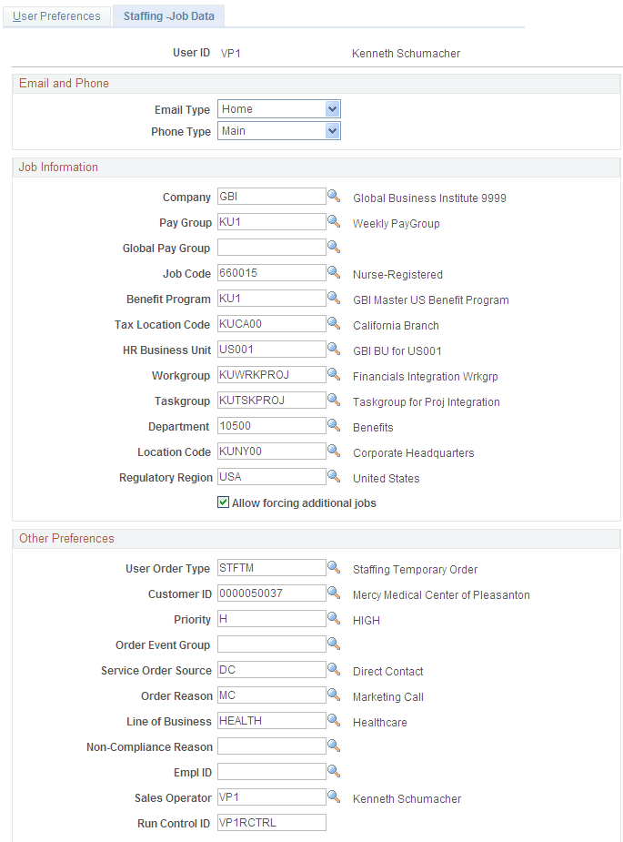Search User Order Type values
Viewport: 623px width, 842px height.
click(335, 567)
